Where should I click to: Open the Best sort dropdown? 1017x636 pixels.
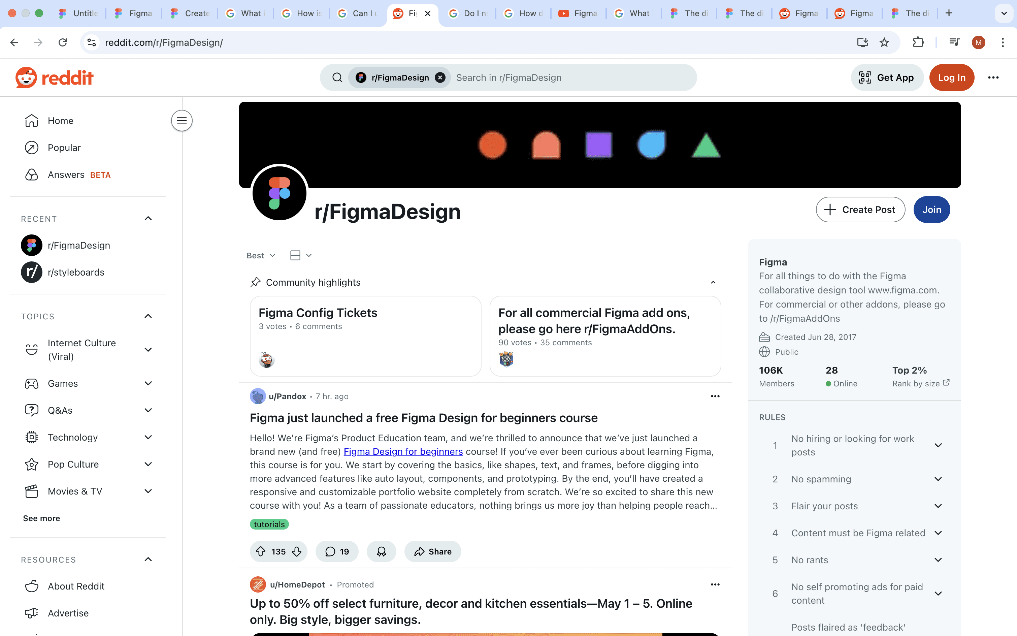click(261, 255)
